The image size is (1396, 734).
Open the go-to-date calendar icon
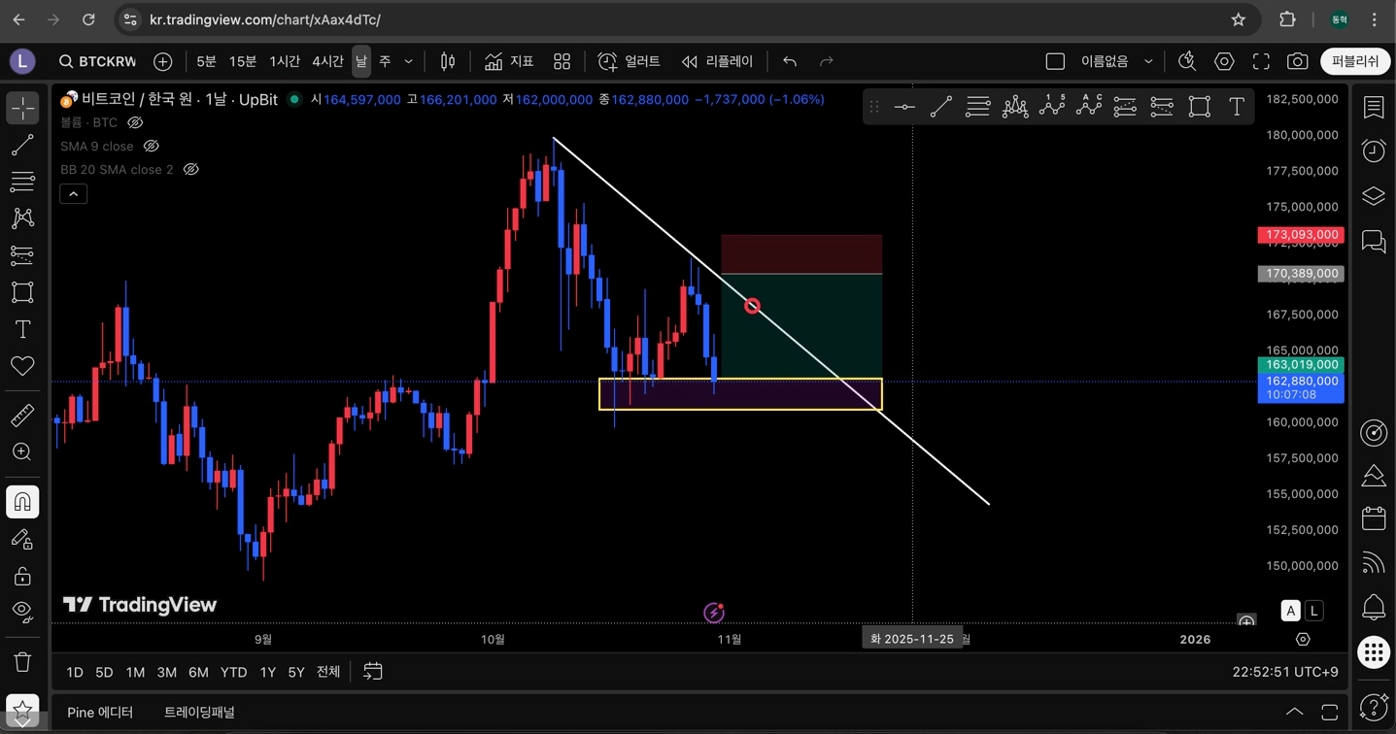click(373, 672)
